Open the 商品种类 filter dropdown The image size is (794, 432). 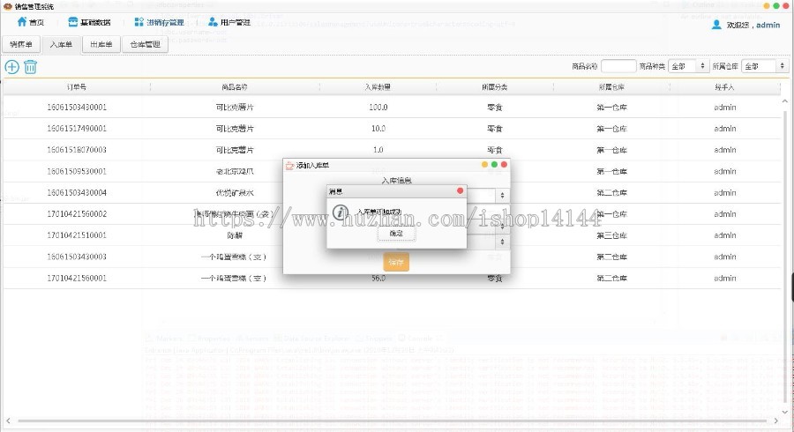pos(689,66)
